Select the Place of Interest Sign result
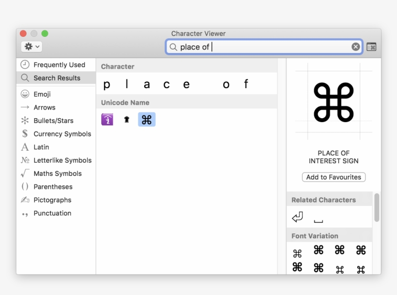 [147, 119]
